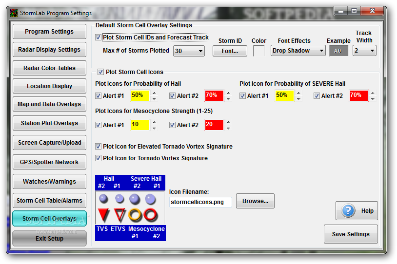
Task: Uncheck Hail Alert #1 checkbox
Action: [x=98, y=96]
